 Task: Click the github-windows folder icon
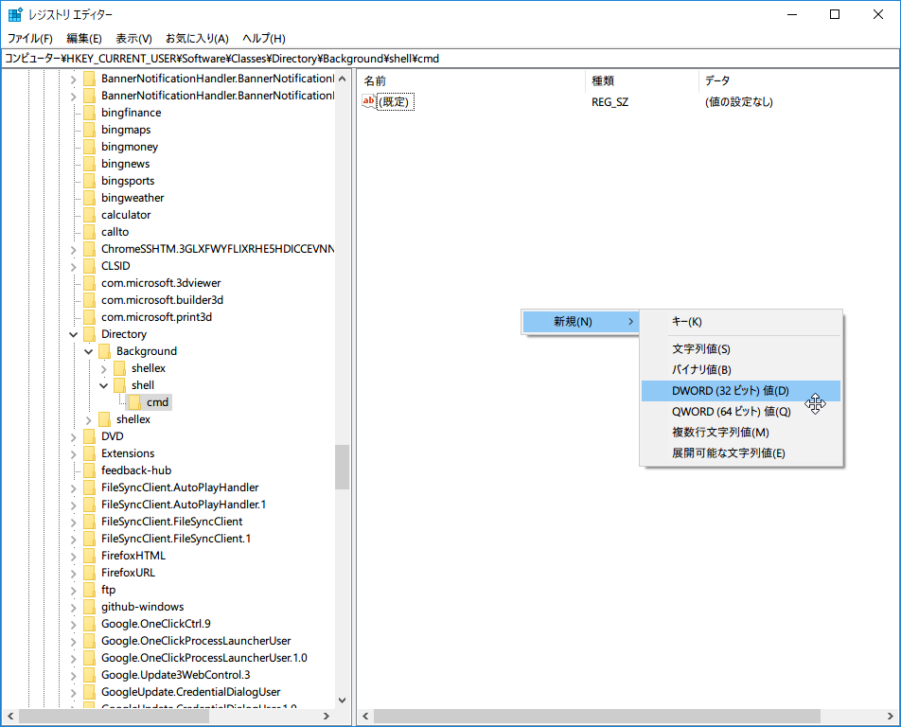[90, 607]
